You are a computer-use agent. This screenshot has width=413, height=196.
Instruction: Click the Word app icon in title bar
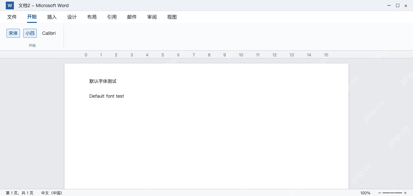point(10,5)
